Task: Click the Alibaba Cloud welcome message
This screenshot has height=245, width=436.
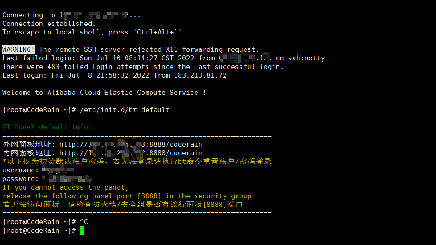Action: click(x=104, y=93)
